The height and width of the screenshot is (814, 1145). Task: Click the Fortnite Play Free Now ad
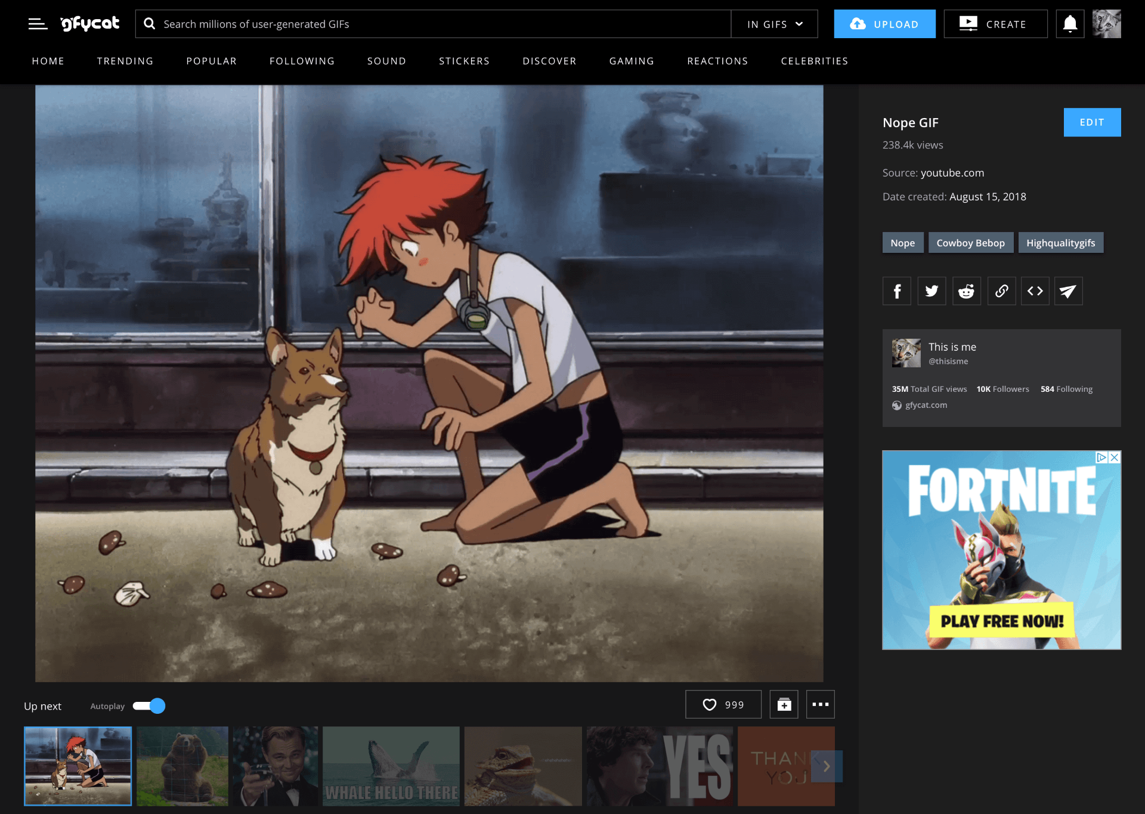click(x=1002, y=550)
